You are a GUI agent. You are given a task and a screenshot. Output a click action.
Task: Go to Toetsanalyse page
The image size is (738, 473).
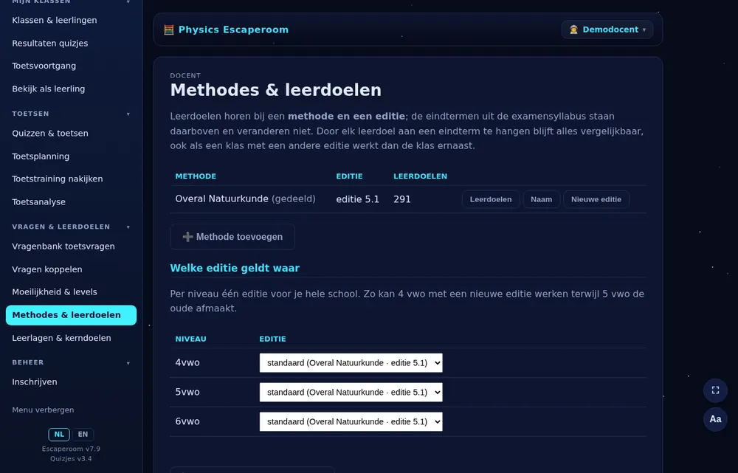point(38,202)
